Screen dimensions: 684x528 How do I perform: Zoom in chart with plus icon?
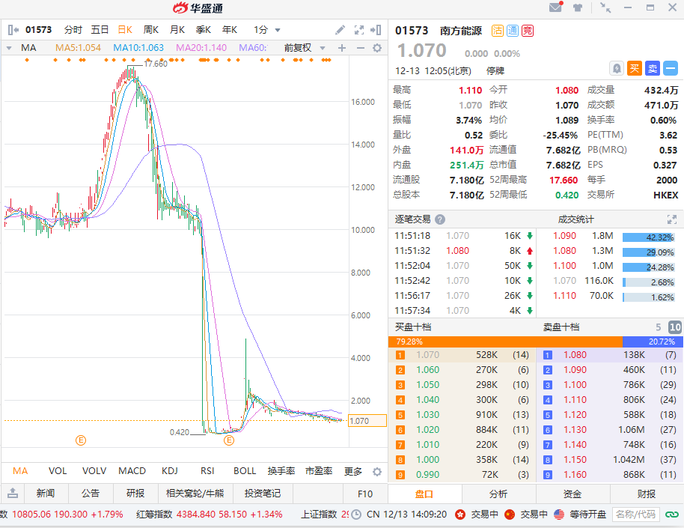pyautogui.click(x=342, y=48)
